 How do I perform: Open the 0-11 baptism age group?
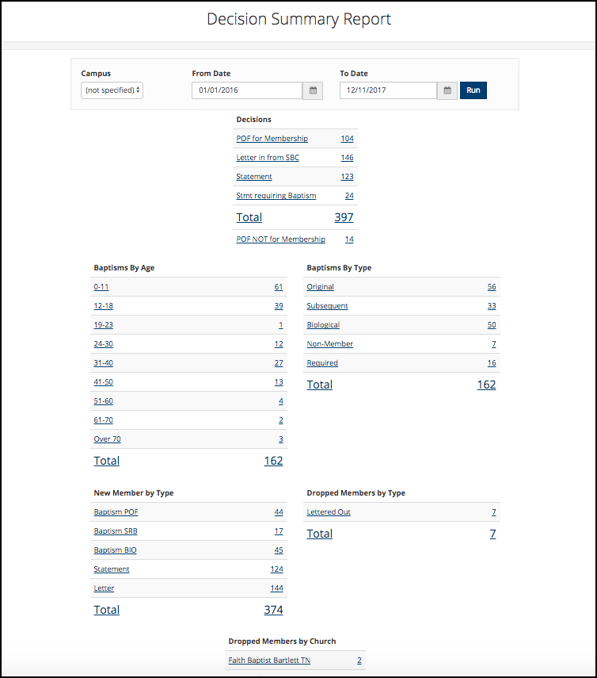click(x=101, y=287)
